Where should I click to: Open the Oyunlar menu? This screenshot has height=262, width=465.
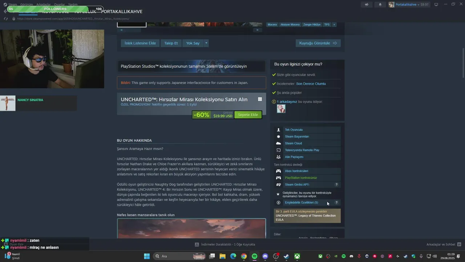(60, 4)
